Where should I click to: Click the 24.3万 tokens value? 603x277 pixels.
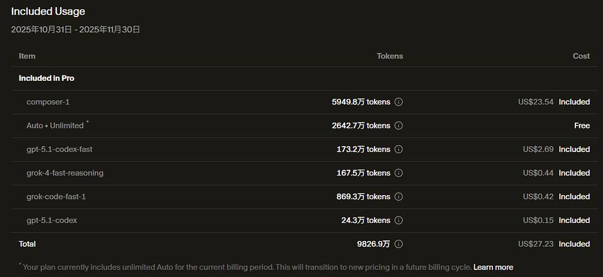coord(366,220)
